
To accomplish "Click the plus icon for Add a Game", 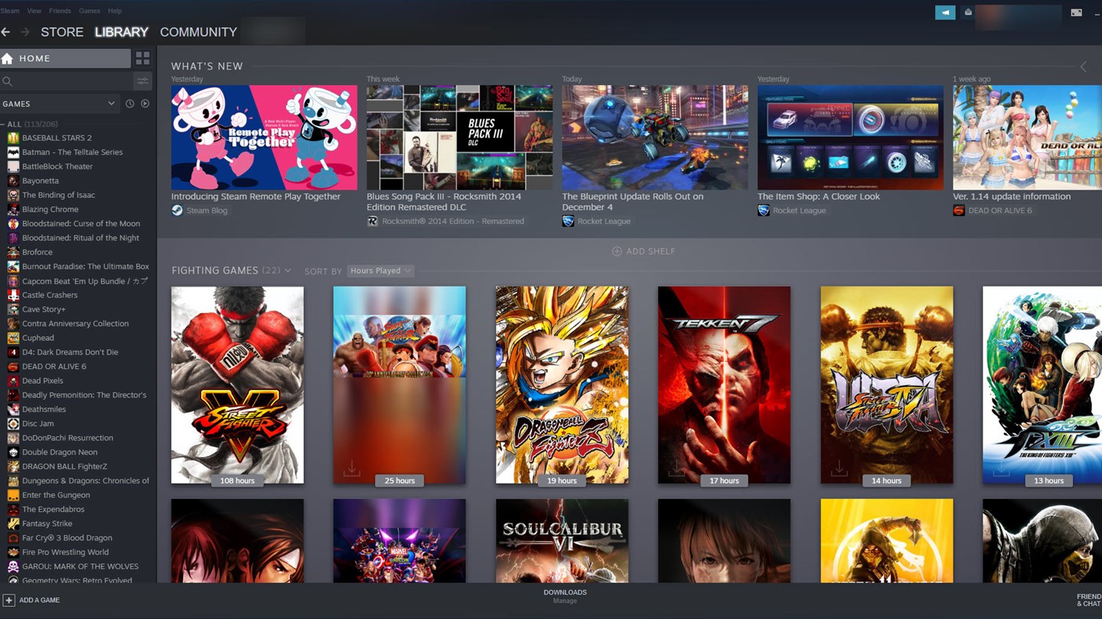I will 8,600.
